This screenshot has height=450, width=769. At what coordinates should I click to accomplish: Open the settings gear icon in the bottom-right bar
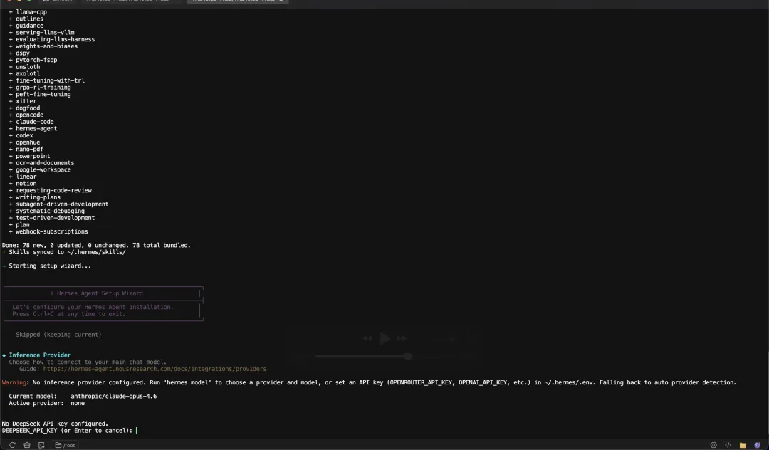tap(713, 445)
